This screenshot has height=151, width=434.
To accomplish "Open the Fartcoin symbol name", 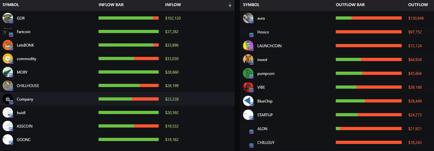I will 24,32.
